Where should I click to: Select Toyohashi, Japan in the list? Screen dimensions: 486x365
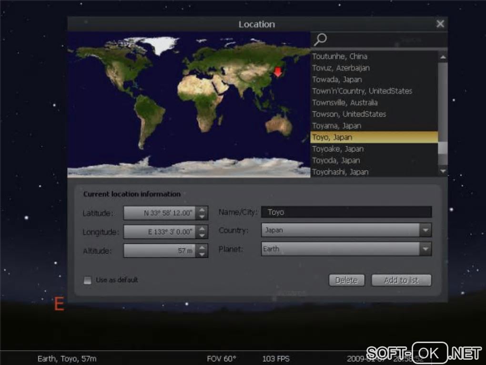click(x=374, y=172)
